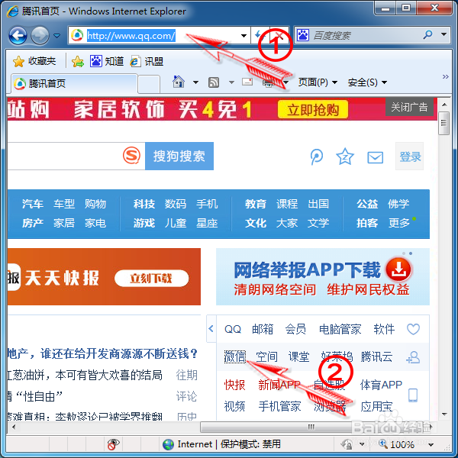The image size is (458, 458).
Task: Click 更多 in the navigation bar
Action: coord(399,223)
